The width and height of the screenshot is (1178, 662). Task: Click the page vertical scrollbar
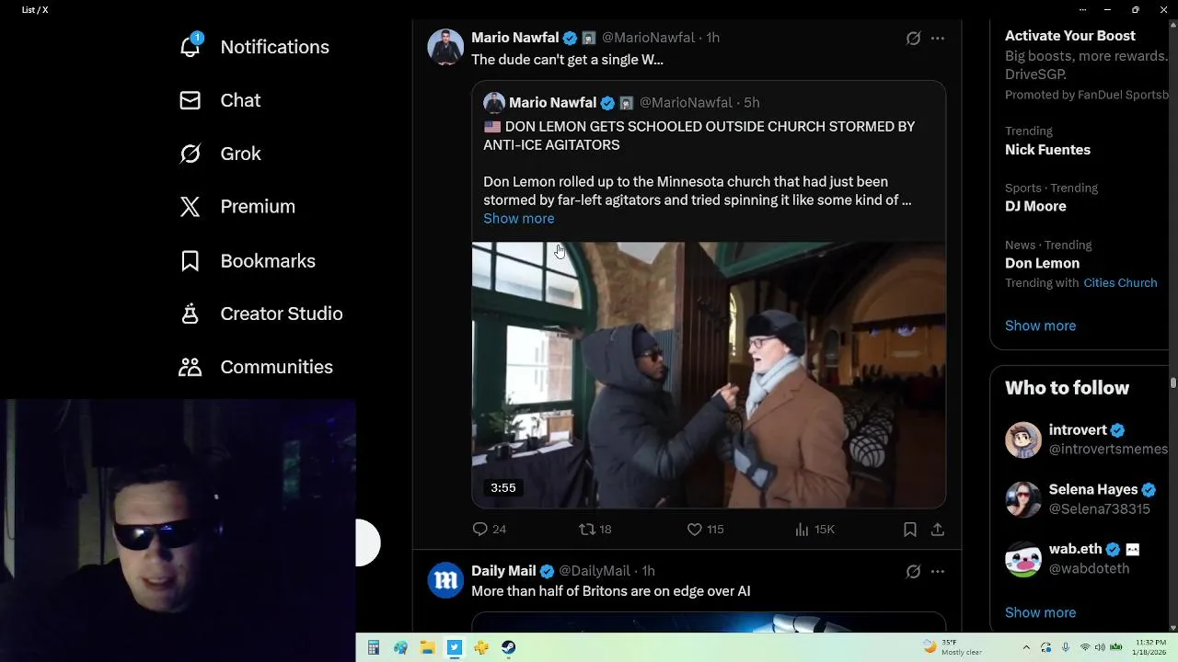[1173, 382]
